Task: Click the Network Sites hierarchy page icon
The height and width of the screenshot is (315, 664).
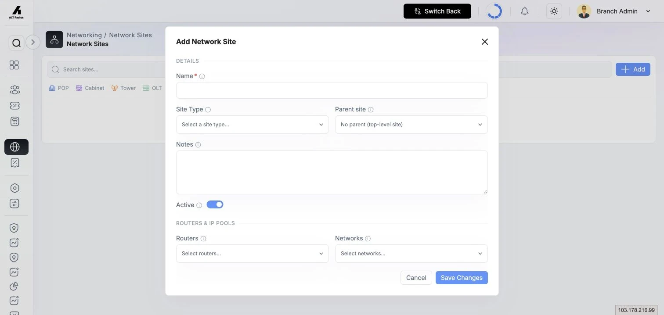Action: click(x=54, y=39)
